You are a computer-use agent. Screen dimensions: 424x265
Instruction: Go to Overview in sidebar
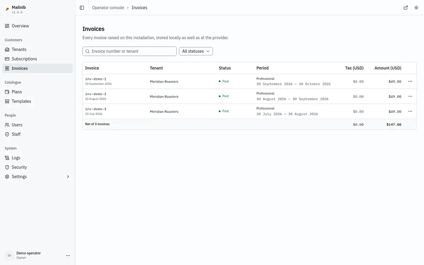point(37,26)
